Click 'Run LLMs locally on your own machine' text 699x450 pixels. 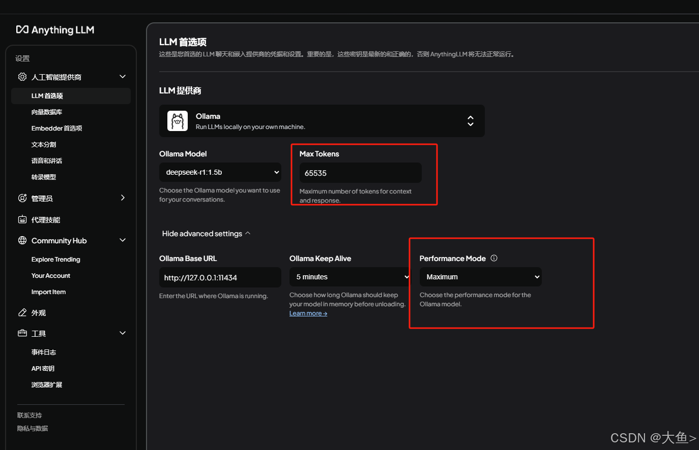(250, 127)
